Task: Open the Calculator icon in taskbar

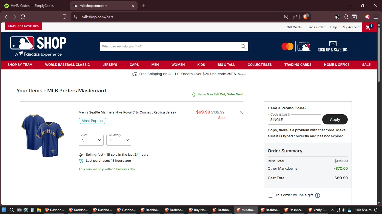Action: tap(32, 210)
